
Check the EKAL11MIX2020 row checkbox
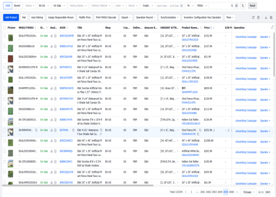(x=4, y=78)
